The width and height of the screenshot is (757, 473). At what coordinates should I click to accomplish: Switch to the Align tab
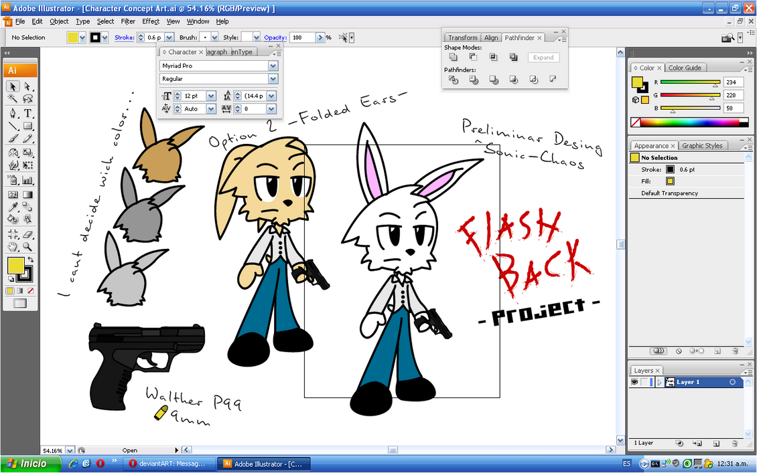tap(491, 37)
